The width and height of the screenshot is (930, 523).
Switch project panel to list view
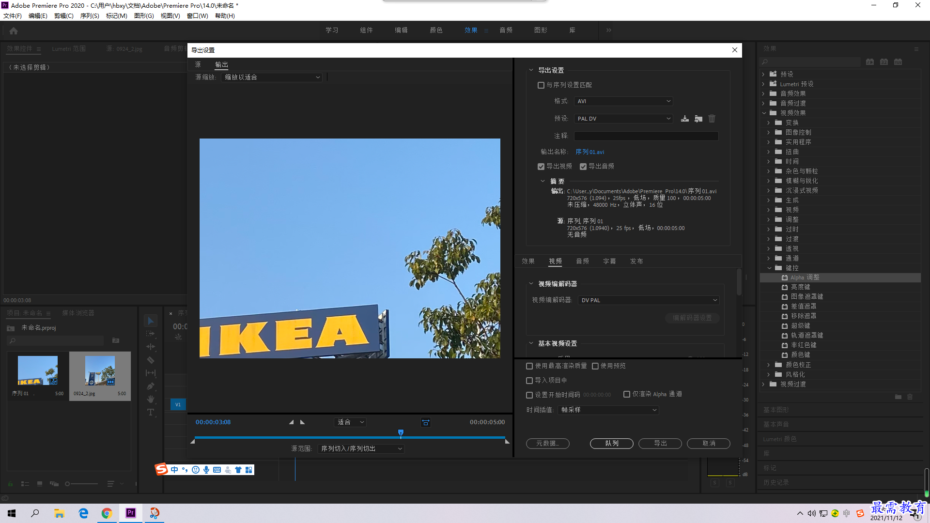pyautogui.click(x=25, y=484)
